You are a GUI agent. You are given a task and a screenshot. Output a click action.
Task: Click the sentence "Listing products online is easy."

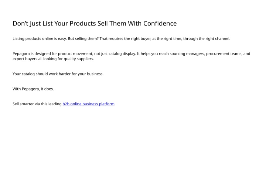(40, 39)
